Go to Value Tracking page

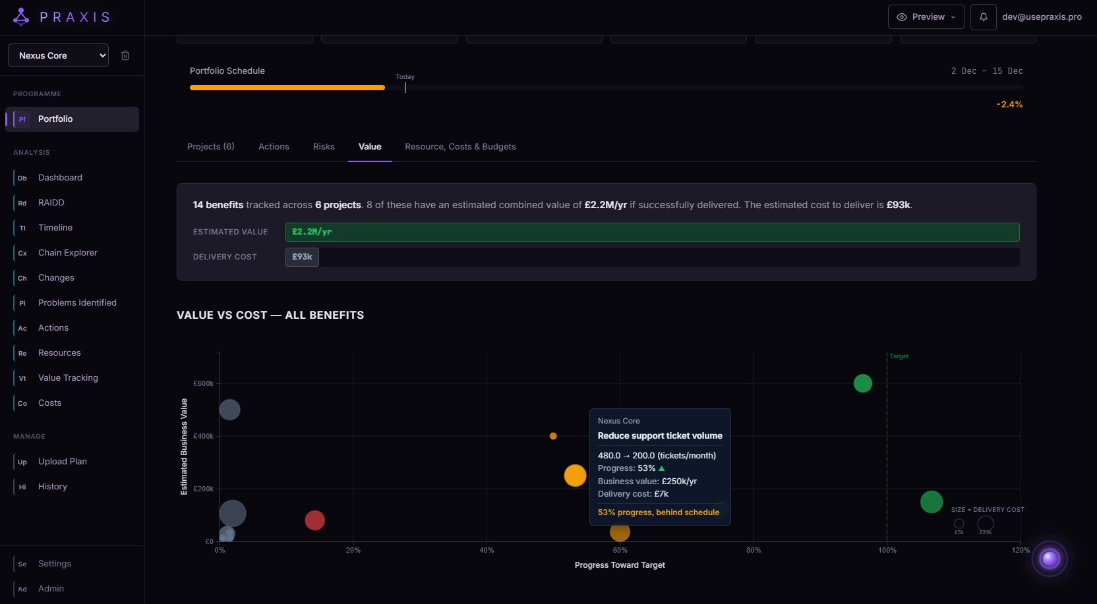click(x=68, y=378)
